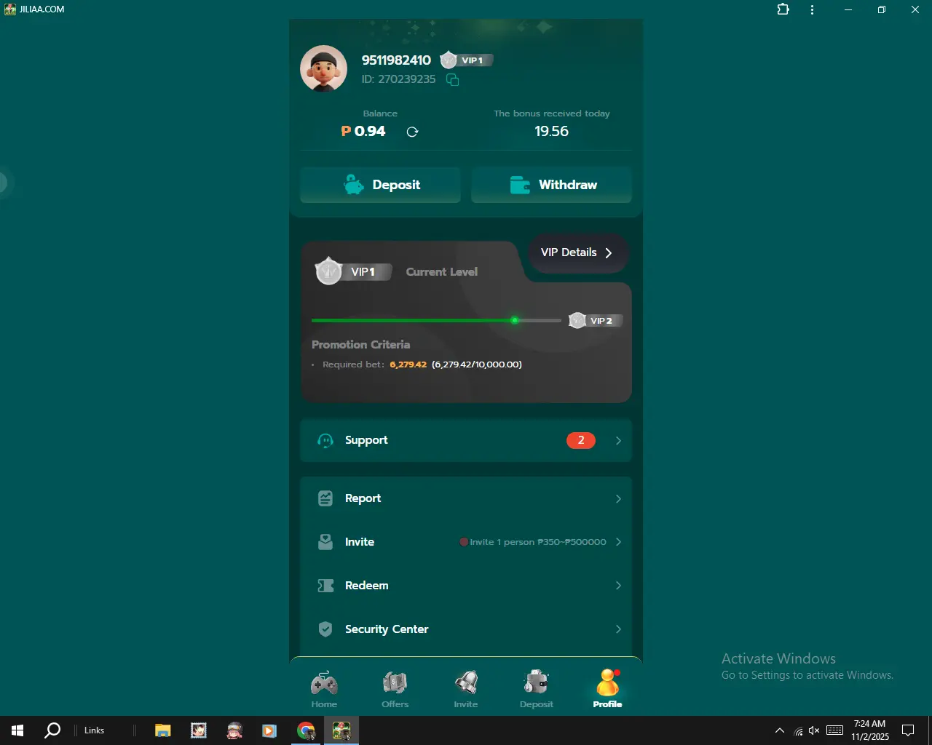Viewport: 932px width, 745px height.
Task: Open the Report row
Action: pos(466,498)
